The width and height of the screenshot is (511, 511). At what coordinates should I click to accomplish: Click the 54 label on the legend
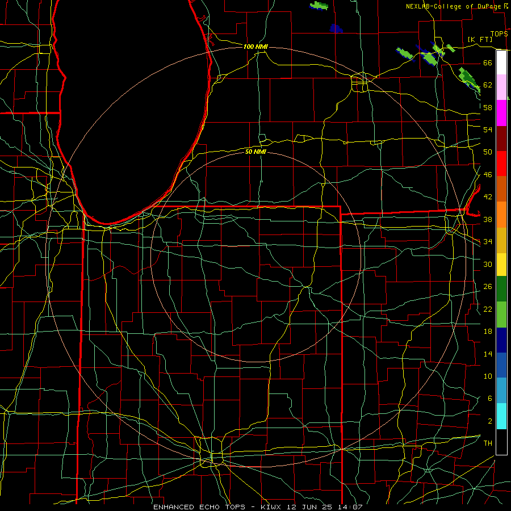pyautogui.click(x=488, y=129)
